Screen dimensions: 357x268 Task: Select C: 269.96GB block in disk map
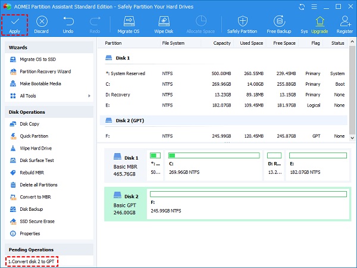tap(214, 165)
